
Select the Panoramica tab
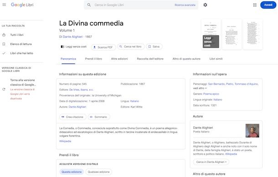[68, 59]
